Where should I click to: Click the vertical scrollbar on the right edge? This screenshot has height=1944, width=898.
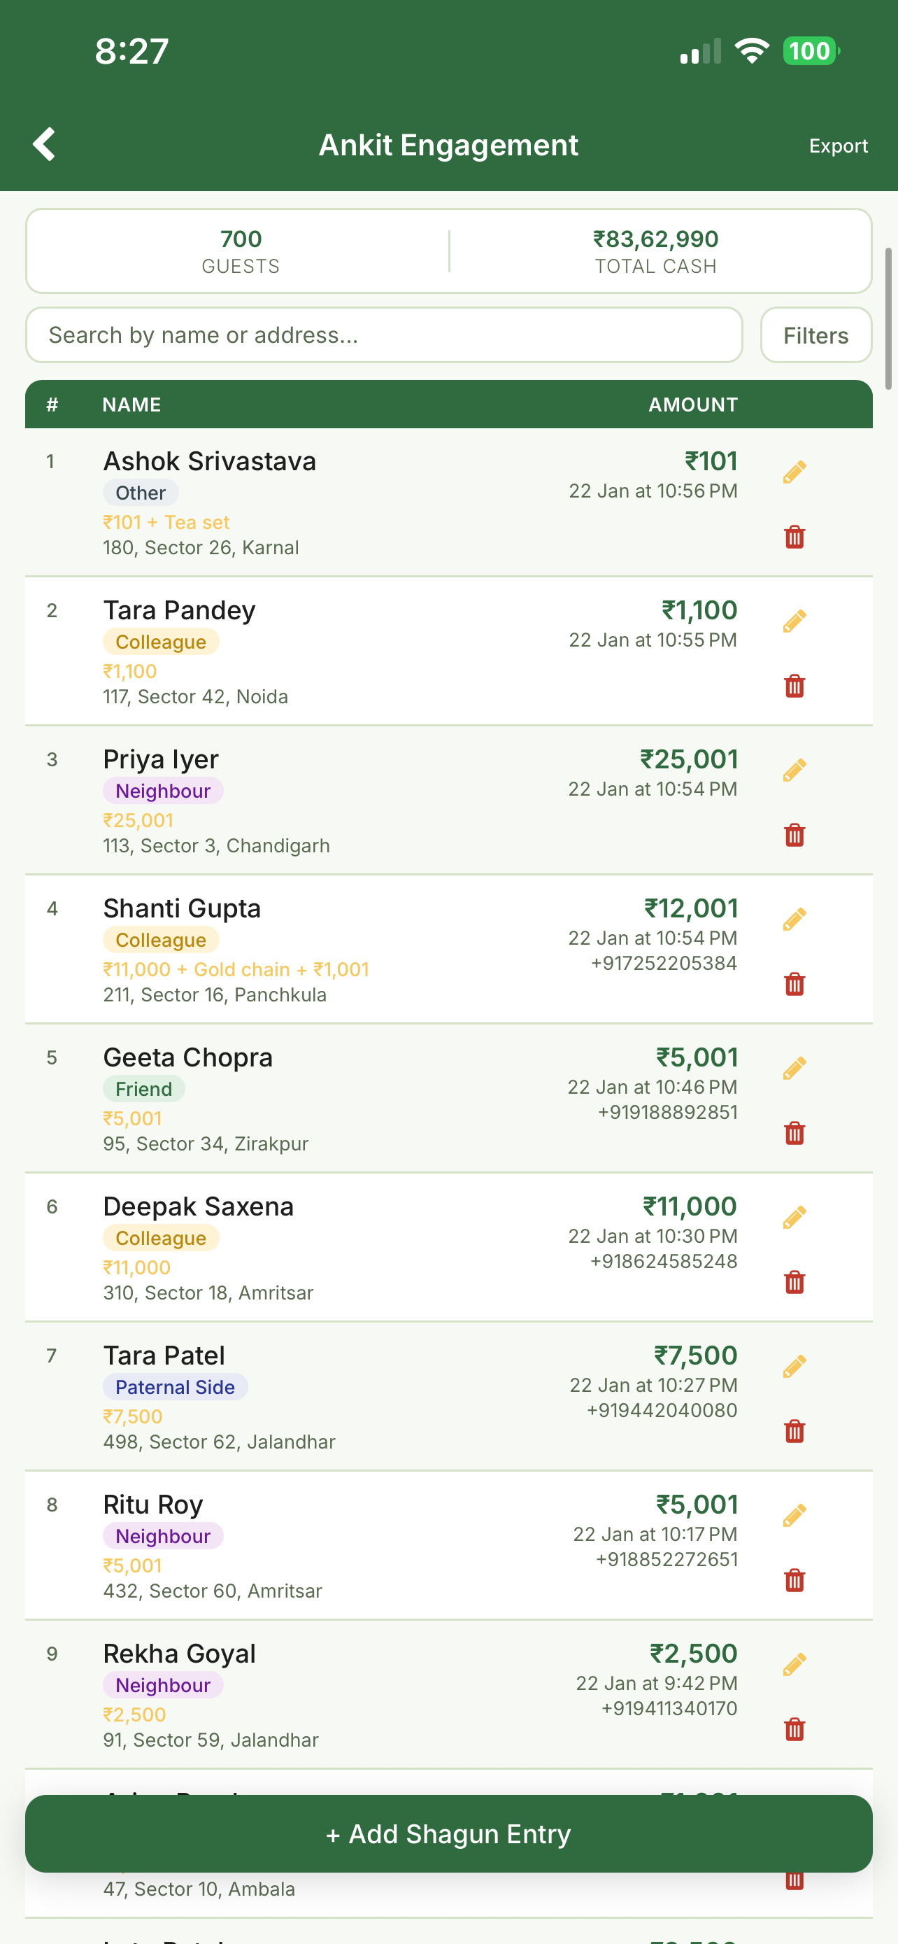888,318
